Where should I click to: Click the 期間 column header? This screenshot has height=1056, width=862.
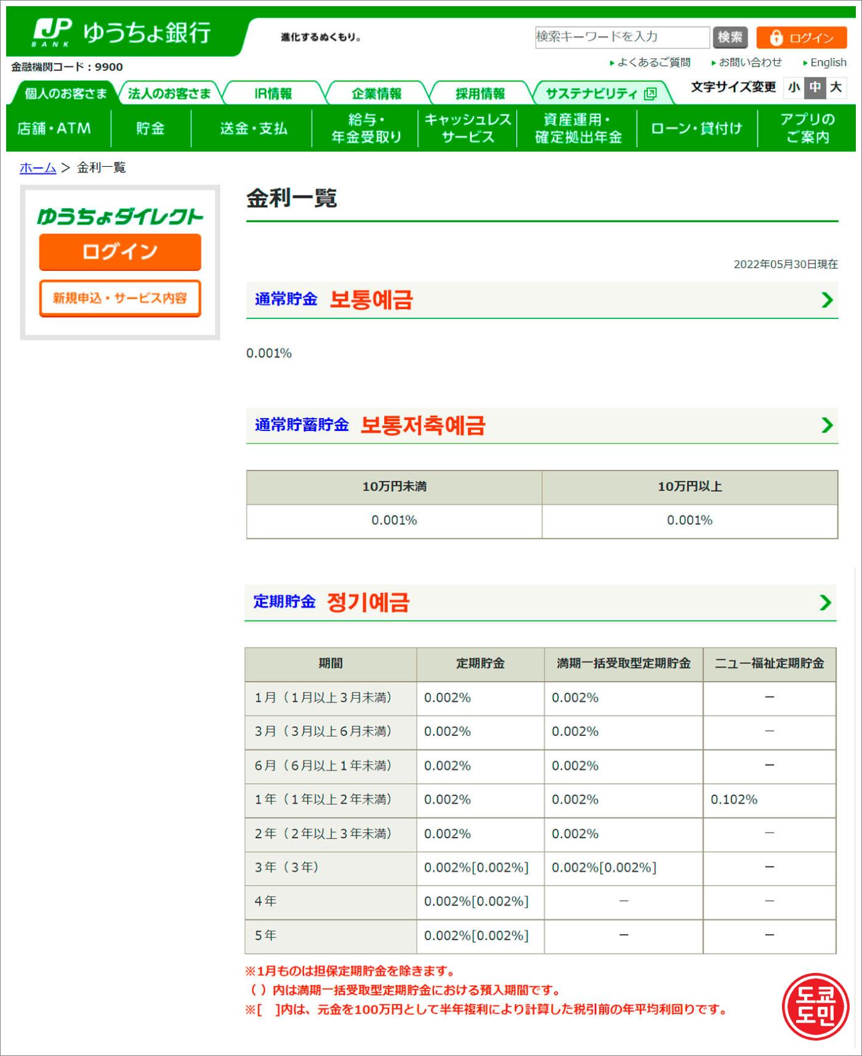click(x=331, y=664)
